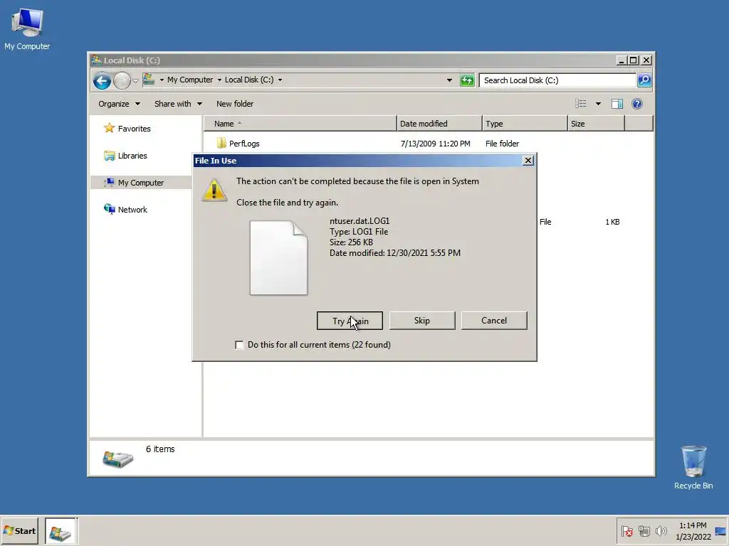This screenshot has width=729, height=546.
Task: Click the Show desktop icon in the tray
Action: click(x=720, y=530)
